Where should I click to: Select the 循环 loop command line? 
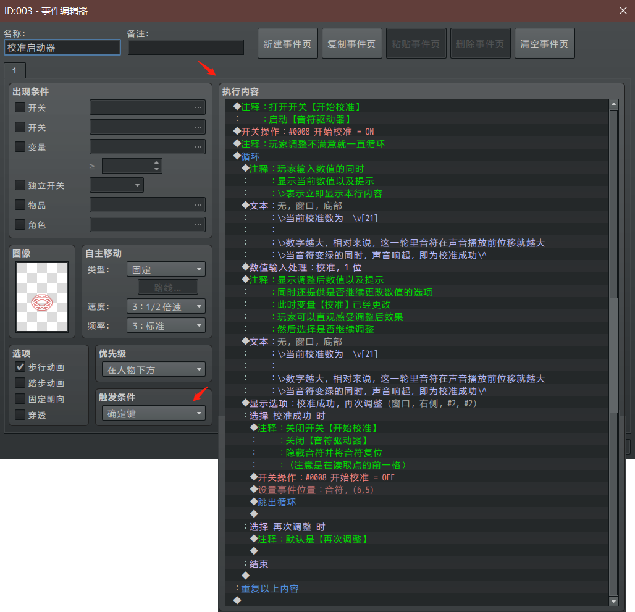click(x=417, y=156)
